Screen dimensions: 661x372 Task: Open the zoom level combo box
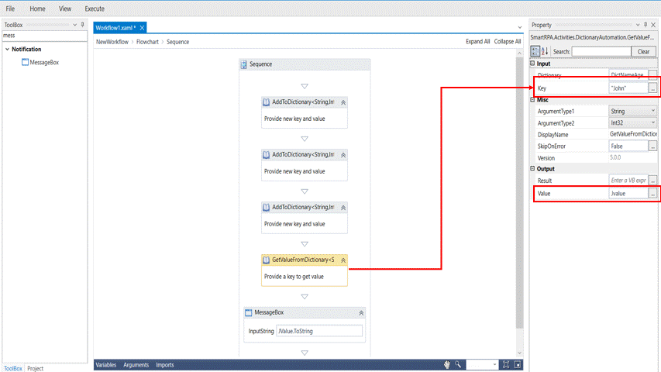483,364
